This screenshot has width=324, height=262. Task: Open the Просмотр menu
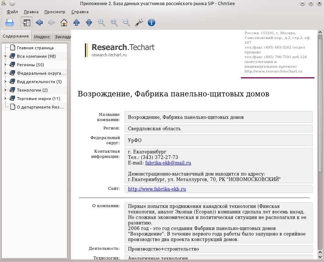click(55, 12)
